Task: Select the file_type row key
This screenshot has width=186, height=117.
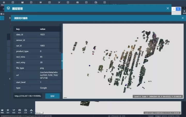Action: point(20,68)
